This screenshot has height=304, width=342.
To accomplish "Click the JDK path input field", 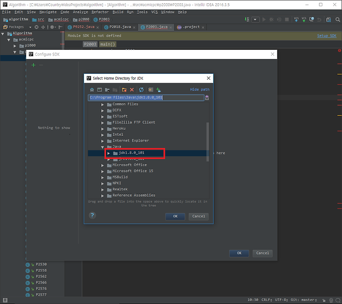I will tap(146, 97).
